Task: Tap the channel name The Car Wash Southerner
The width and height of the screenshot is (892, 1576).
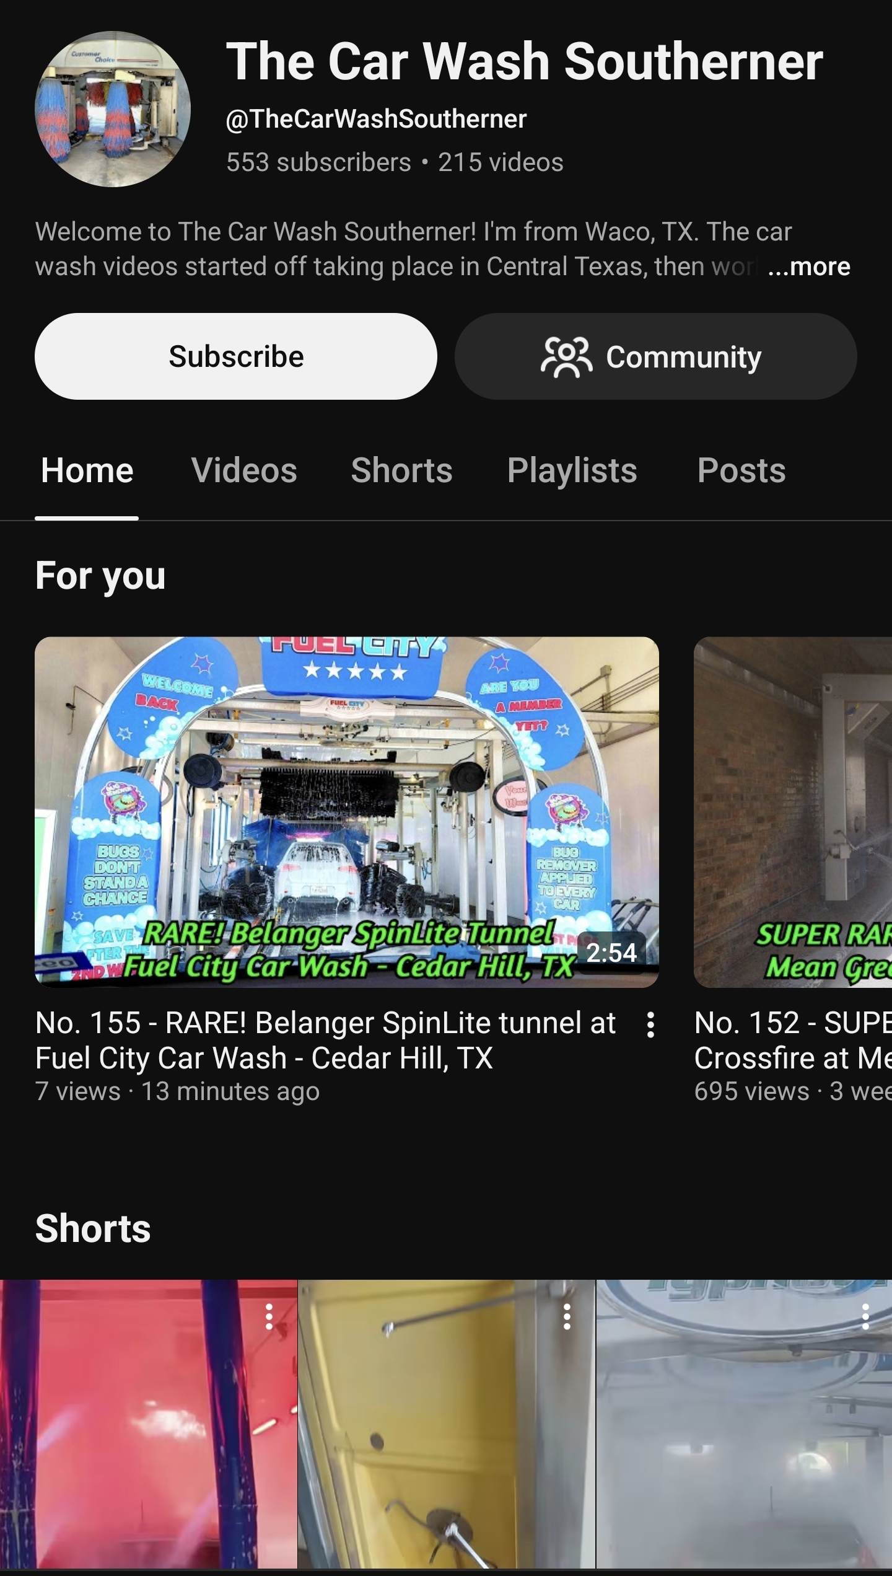Action: pyautogui.click(x=525, y=61)
